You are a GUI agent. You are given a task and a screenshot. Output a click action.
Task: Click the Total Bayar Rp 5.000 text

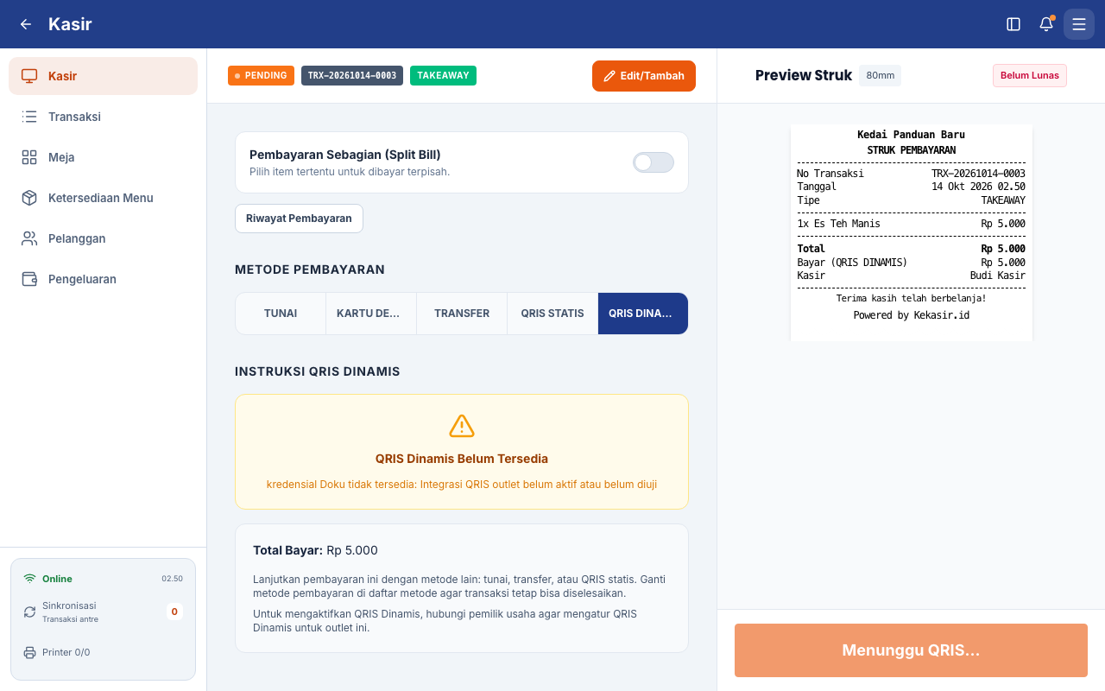click(x=315, y=550)
